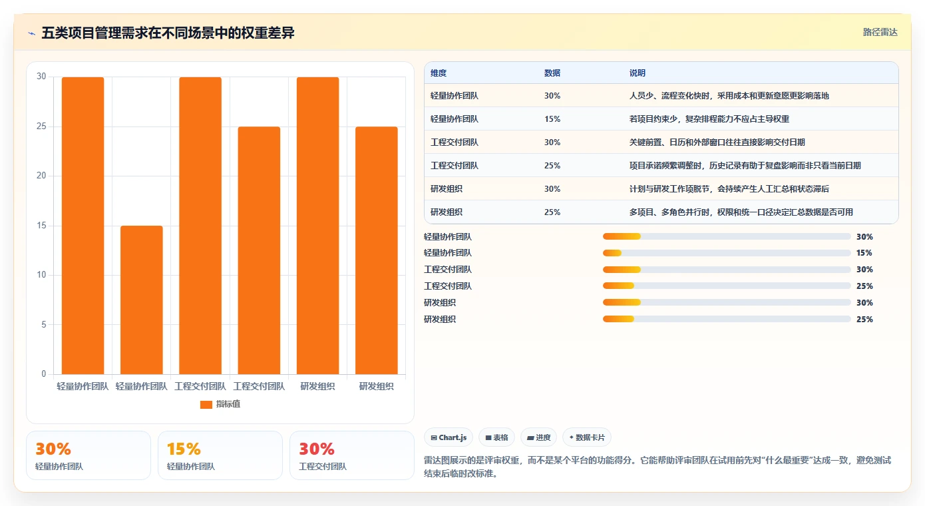Viewport: 925px width, 506px height.
Task: Click the 进度 chip
Action: tap(538, 437)
